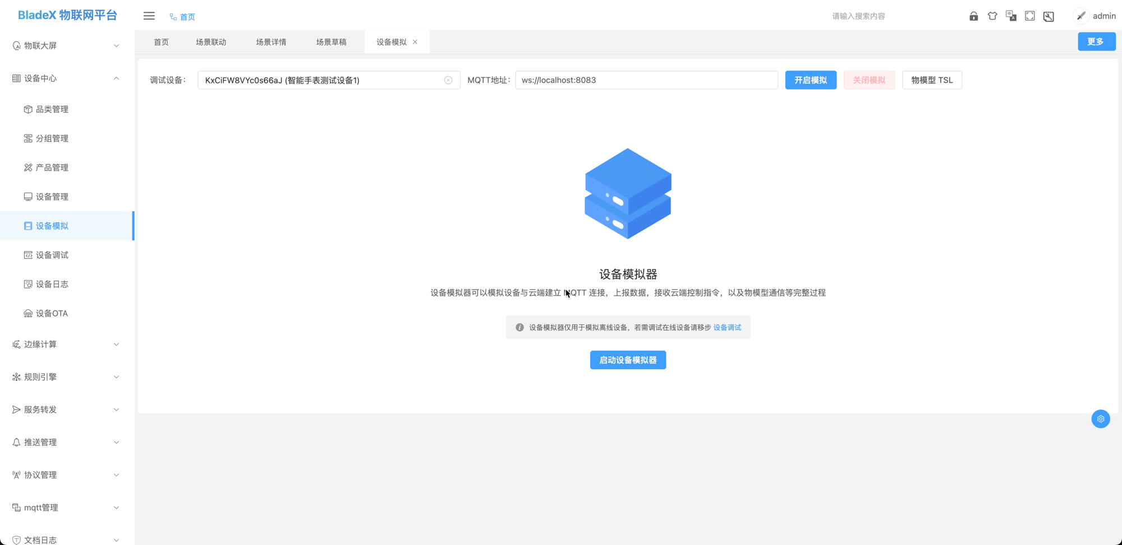Clear the selected 调试设备 device field

(448, 80)
